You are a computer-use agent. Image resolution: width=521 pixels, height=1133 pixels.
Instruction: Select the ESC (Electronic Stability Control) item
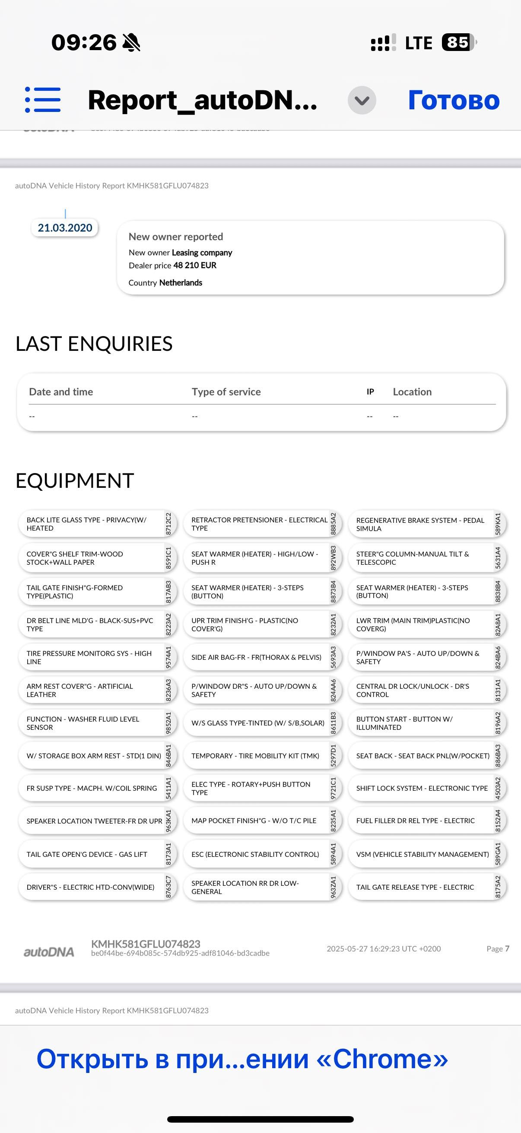262,854
